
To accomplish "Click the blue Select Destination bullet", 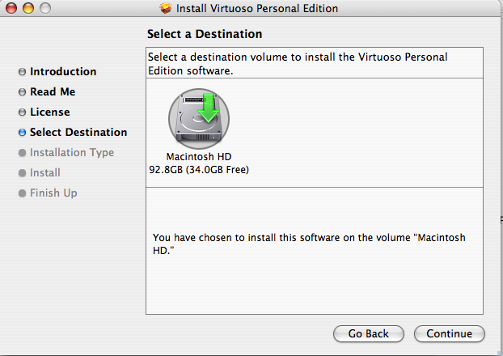I will 22,132.
